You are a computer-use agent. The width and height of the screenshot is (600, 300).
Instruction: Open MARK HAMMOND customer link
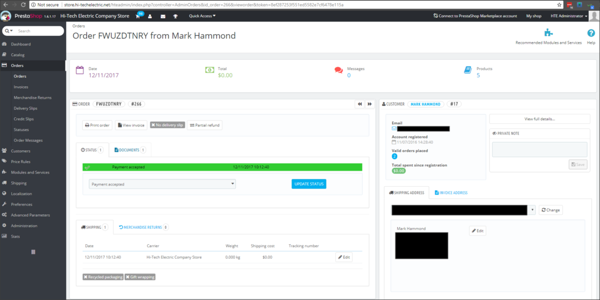pos(425,104)
